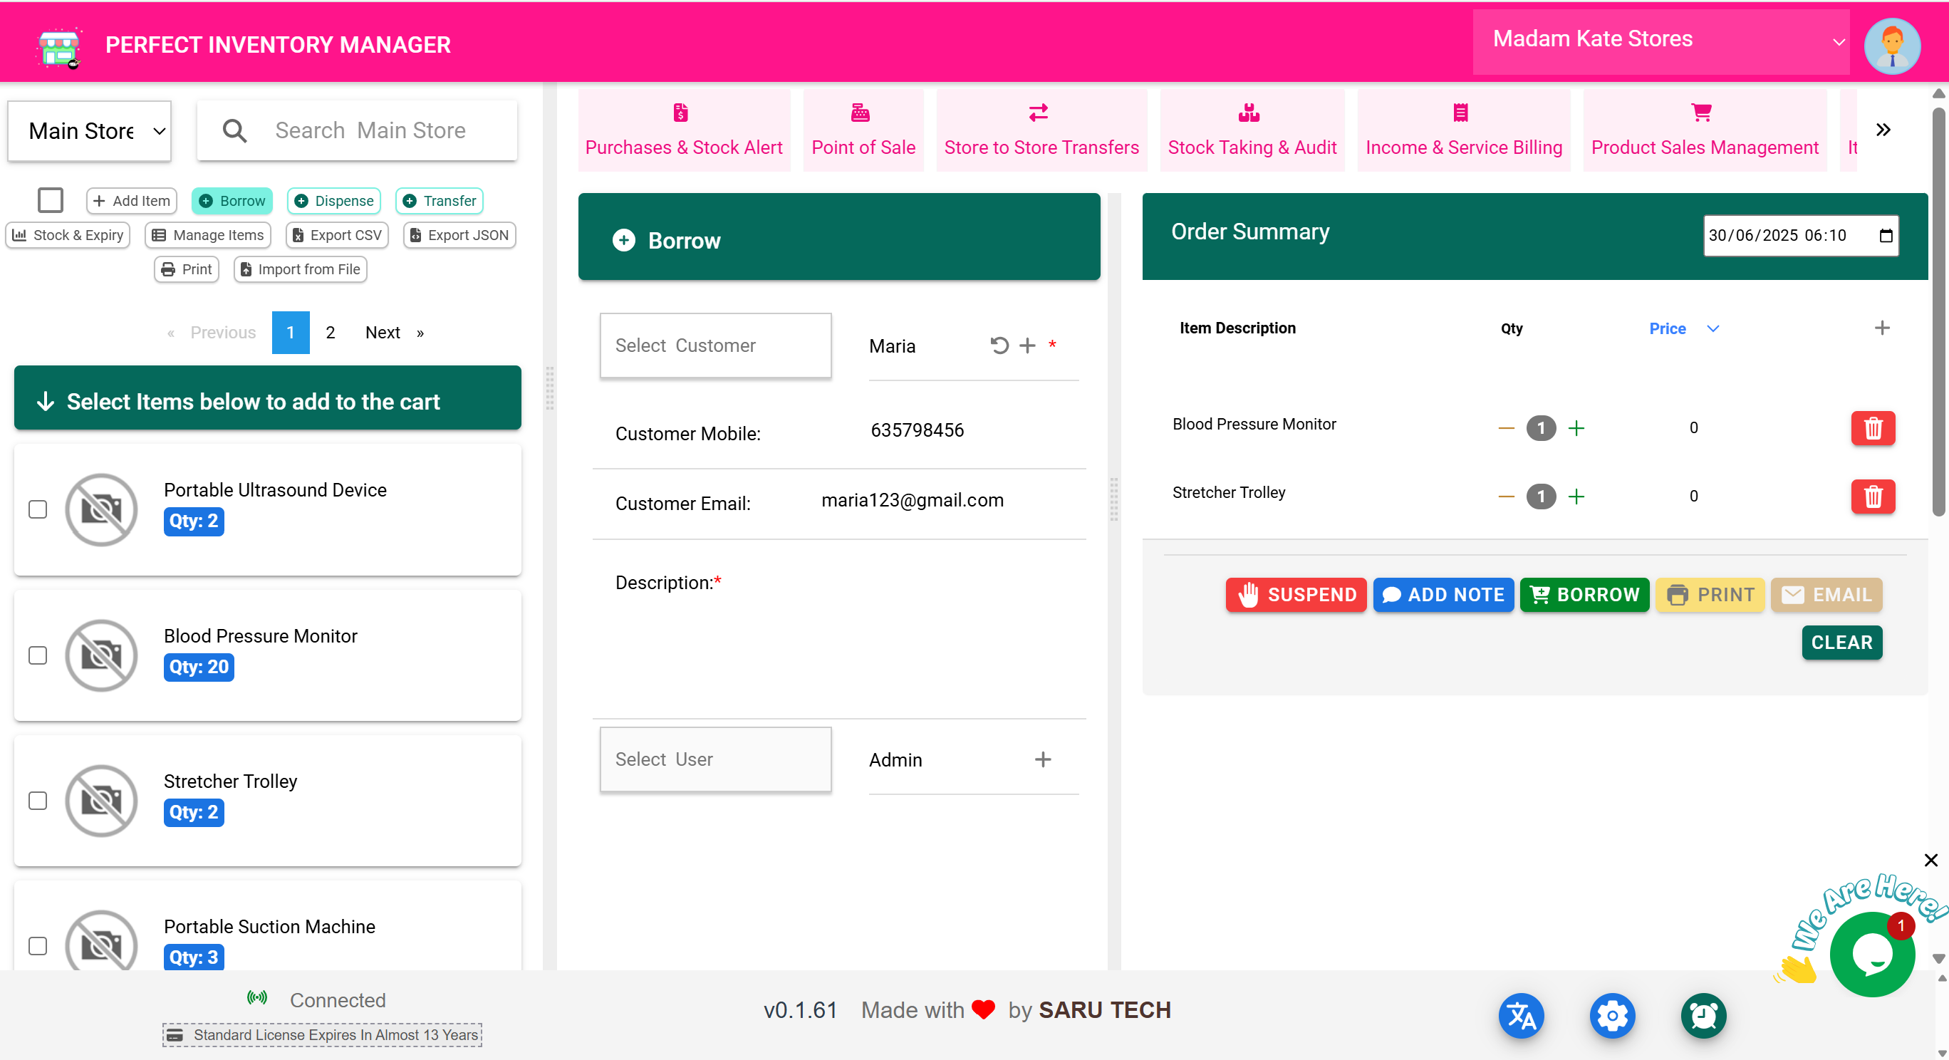1949x1060 pixels.
Task: Select the Dispense mode button
Action: pos(333,200)
